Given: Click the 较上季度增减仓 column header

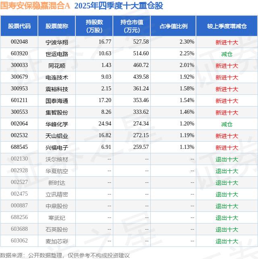Looking at the screenshot, I should click(x=227, y=26).
